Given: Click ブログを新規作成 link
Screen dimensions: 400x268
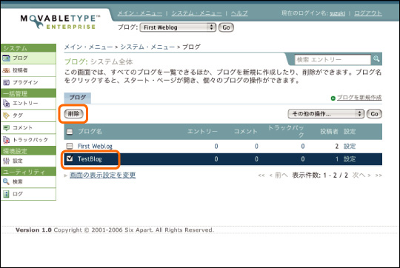Looking at the screenshot, I should [359, 98].
